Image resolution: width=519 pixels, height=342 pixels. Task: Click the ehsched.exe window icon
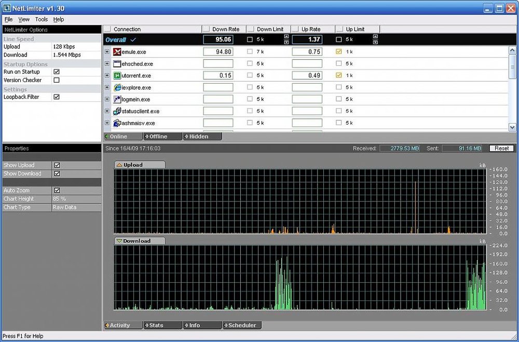(x=117, y=64)
